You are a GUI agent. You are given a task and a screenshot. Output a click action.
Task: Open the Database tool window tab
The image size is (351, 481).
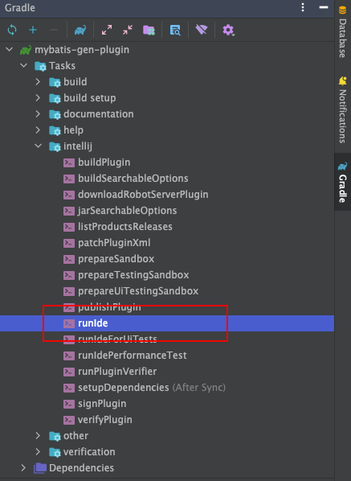(343, 31)
